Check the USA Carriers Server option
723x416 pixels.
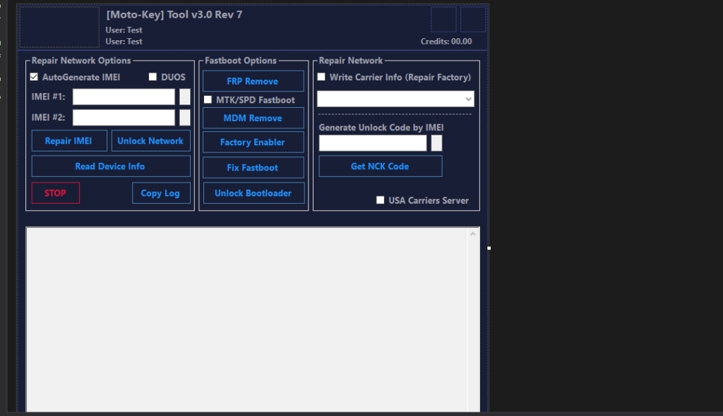coord(381,200)
